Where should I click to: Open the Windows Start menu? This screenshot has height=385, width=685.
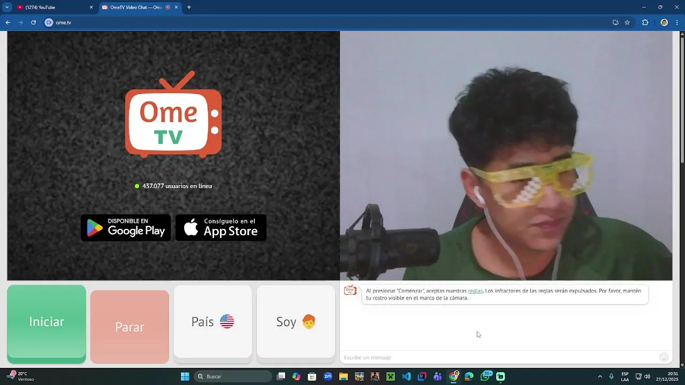click(x=185, y=376)
